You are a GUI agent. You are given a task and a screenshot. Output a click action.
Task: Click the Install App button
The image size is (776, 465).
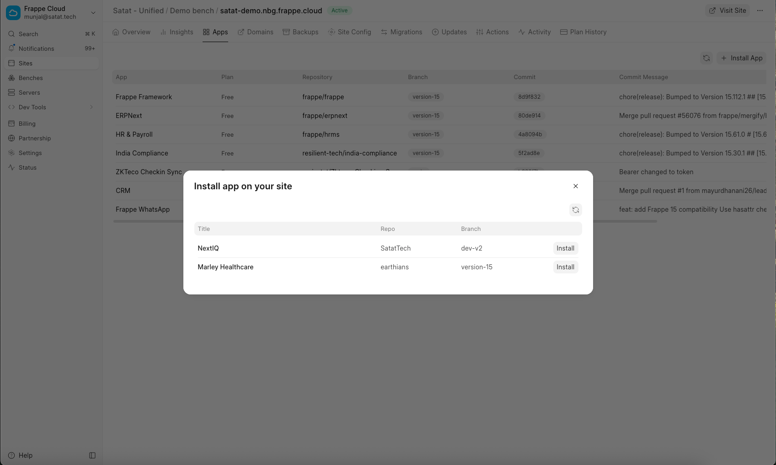(742, 58)
